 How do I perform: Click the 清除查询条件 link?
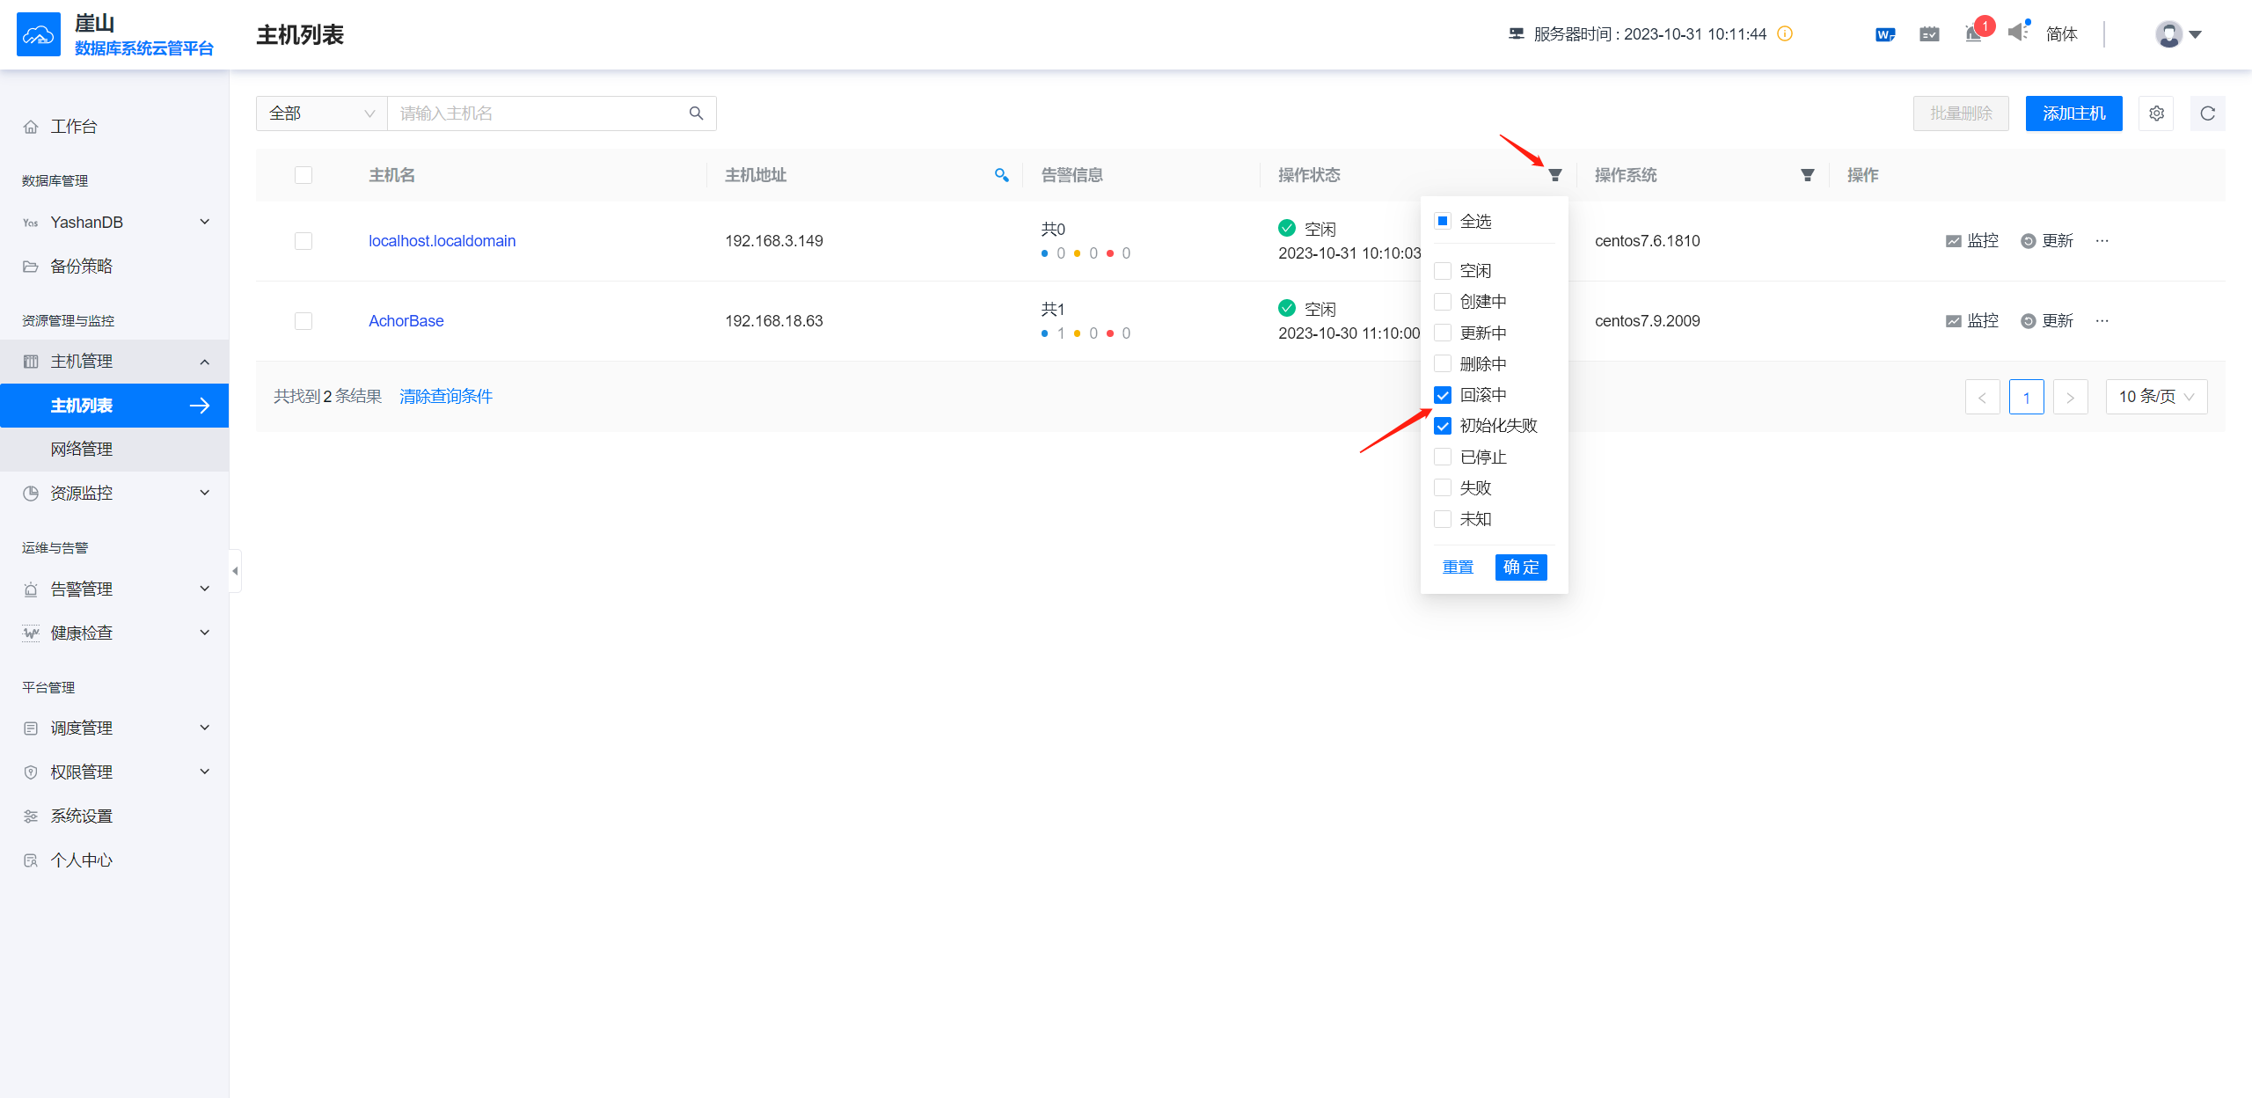click(x=446, y=397)
